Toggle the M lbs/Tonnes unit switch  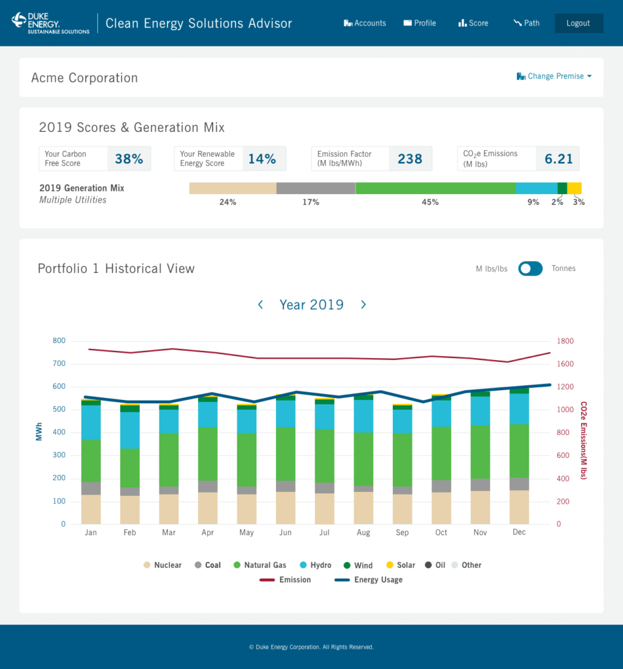tap(530, 269)
